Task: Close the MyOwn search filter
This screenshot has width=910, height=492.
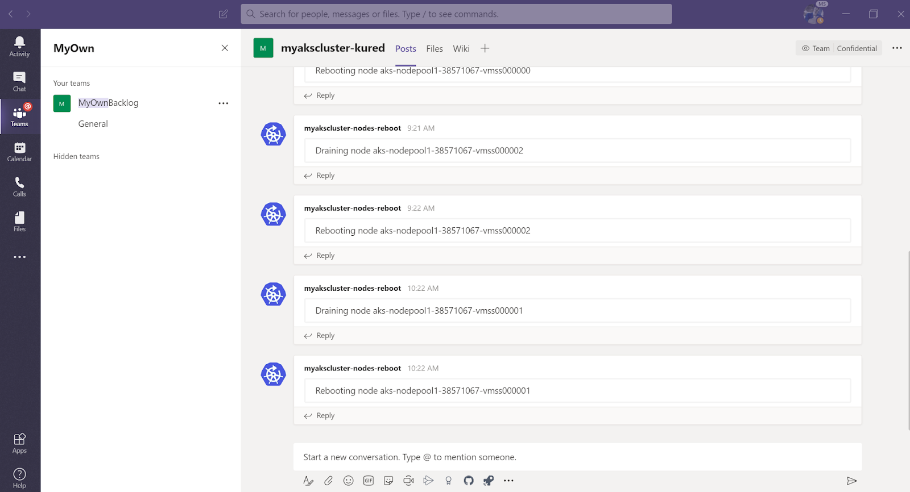Action: point(225,48)
